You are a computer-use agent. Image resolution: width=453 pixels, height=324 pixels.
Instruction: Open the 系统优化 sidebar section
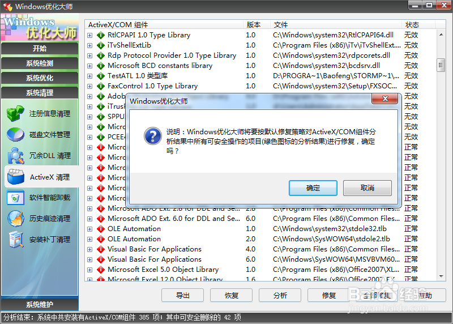click(x=40, y=78)
